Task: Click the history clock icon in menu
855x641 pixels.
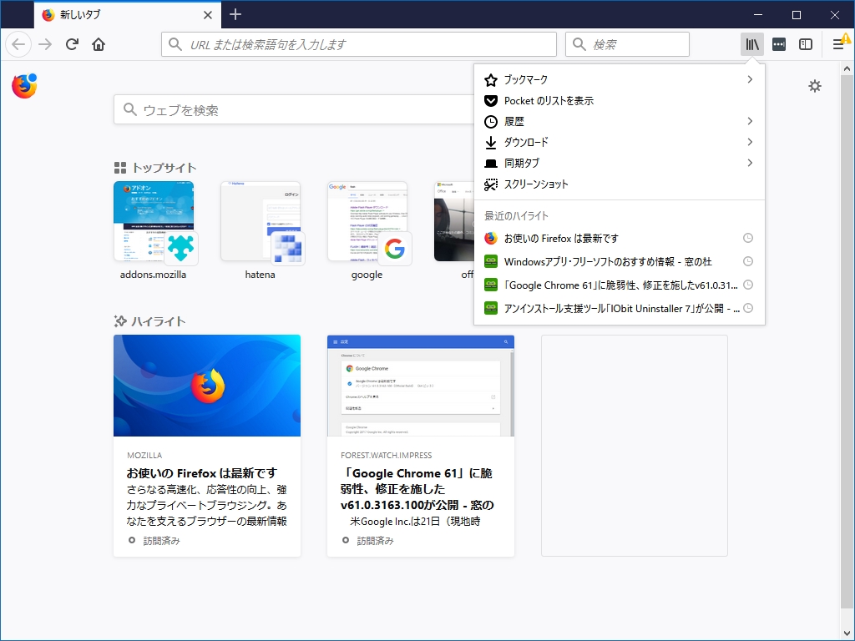Action: (491, 122)
